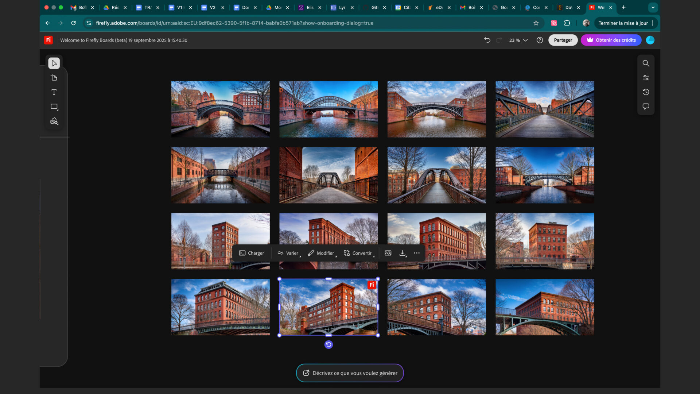This screenshot has height=394, width=700.
Task: Click the Charger button
Action: (x=252, y=253)
